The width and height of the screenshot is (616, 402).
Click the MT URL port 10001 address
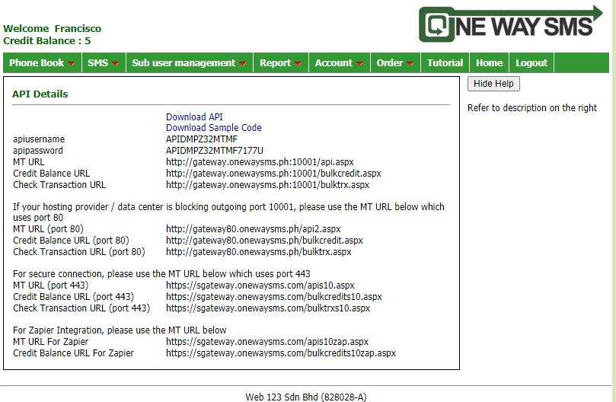tap(260, 162)
